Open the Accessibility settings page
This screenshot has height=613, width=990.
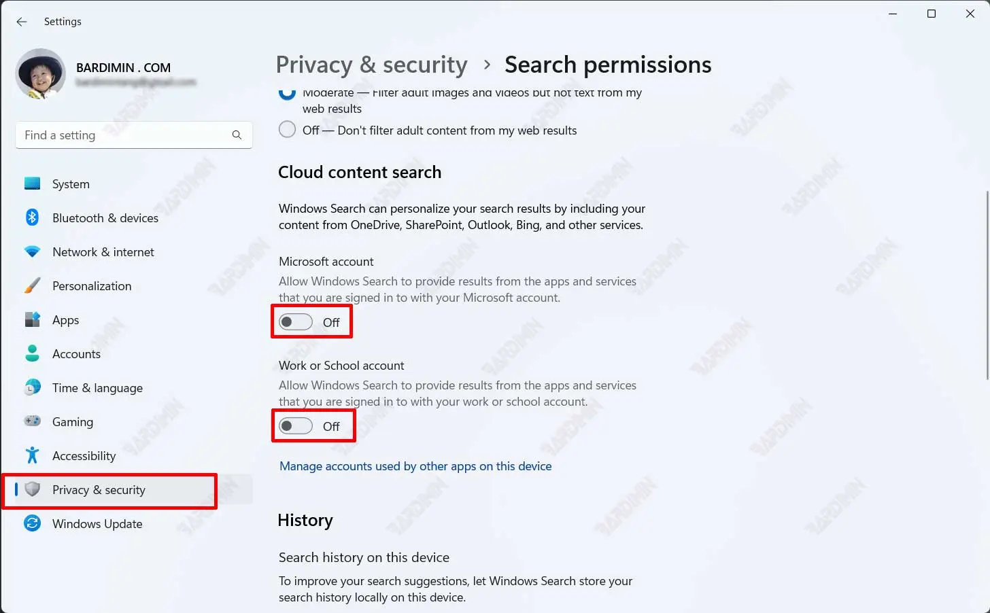(84, 456)
